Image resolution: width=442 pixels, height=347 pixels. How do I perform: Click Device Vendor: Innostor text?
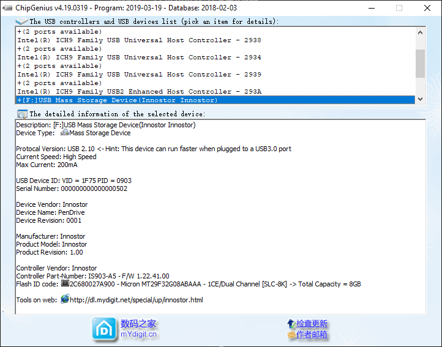click(x=52, y=204)
